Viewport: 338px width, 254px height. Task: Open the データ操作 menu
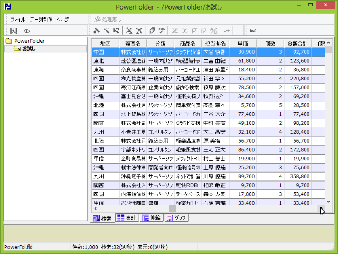41,20
